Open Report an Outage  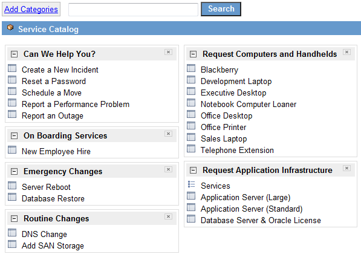pyautogui.click(x=53, y=116)
